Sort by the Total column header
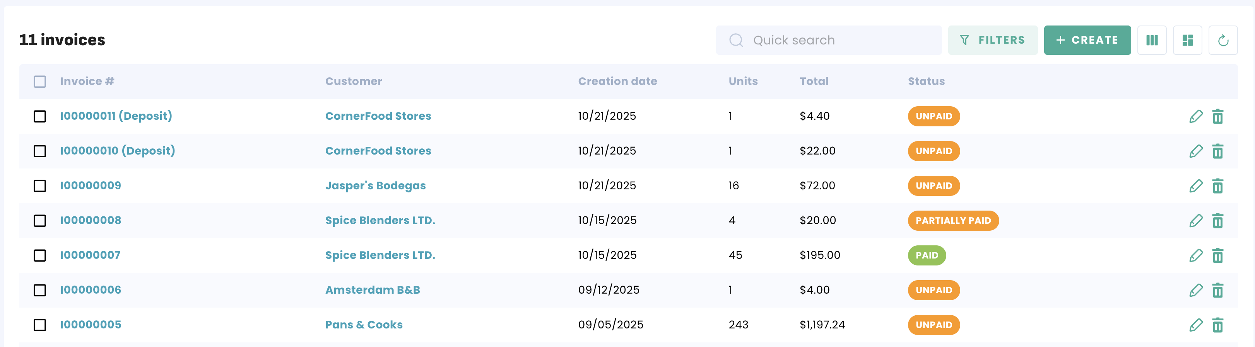 tap(814, 81)
